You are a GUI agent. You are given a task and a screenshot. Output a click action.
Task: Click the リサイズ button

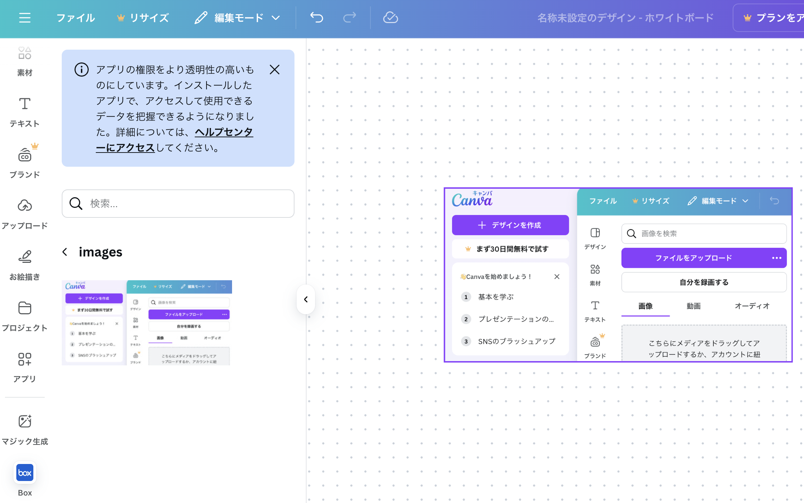143,18
